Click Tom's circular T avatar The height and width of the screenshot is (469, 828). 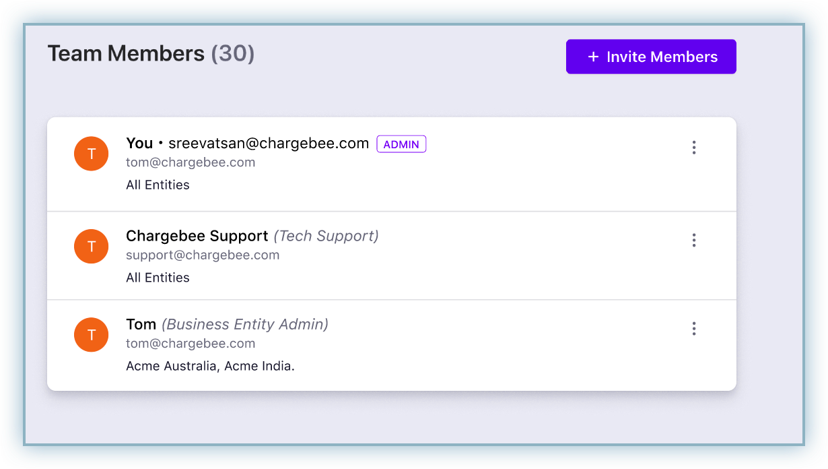click(x=91, y=335)
